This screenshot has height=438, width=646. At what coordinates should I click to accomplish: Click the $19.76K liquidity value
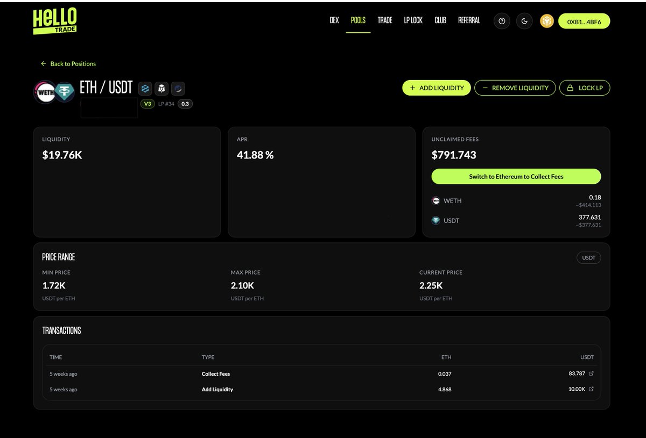(x=62, y=155)
